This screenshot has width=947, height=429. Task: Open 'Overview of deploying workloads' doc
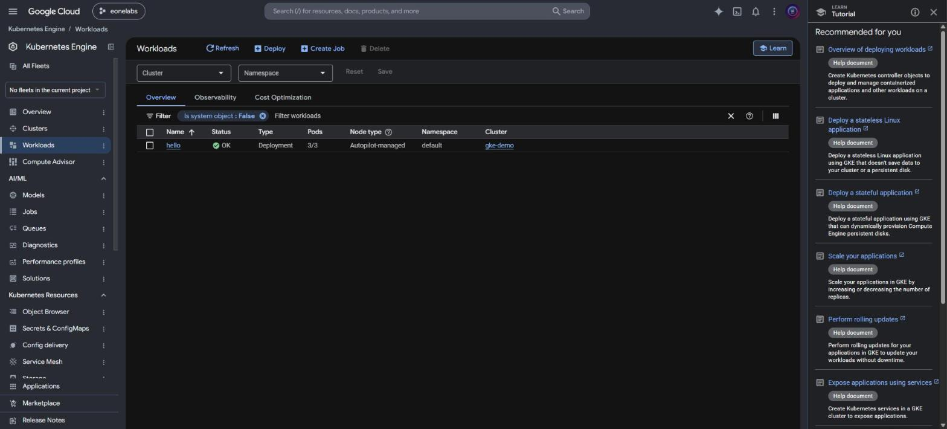[x=877, y=50]
